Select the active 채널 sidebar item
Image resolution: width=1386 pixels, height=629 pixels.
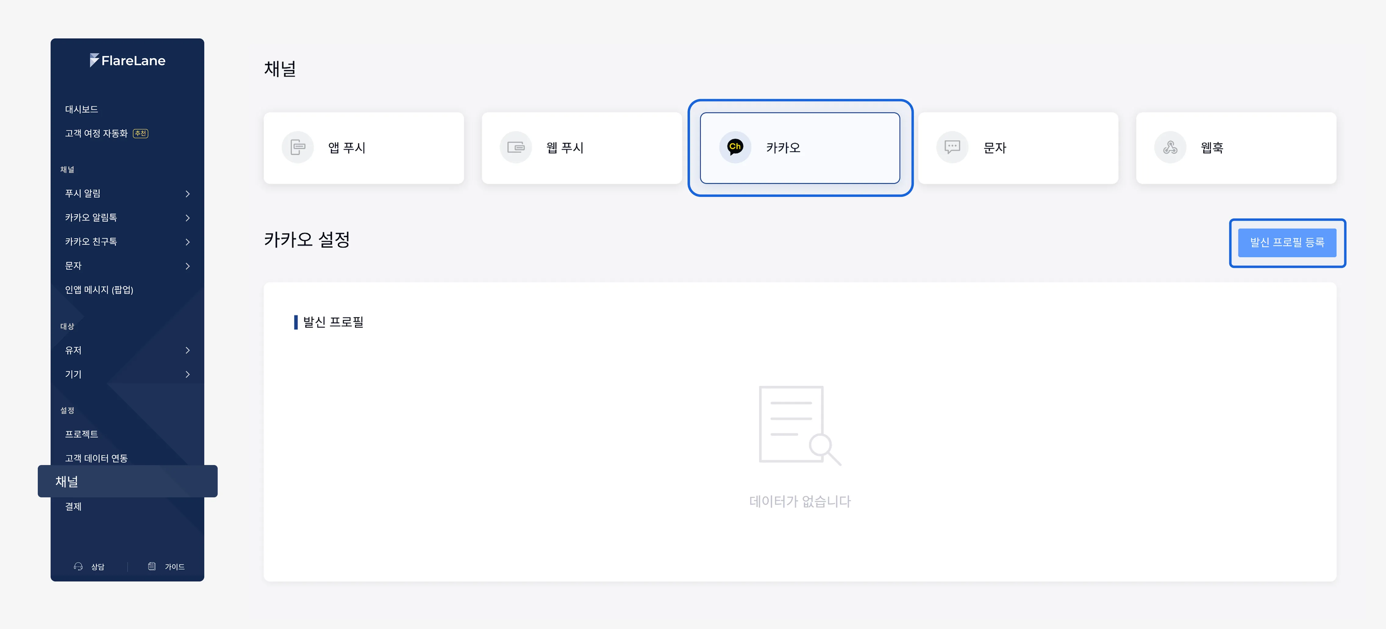coord(127,481)
